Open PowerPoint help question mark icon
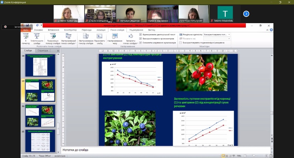Viewport: 294px width, 158px height. (271, 30)
